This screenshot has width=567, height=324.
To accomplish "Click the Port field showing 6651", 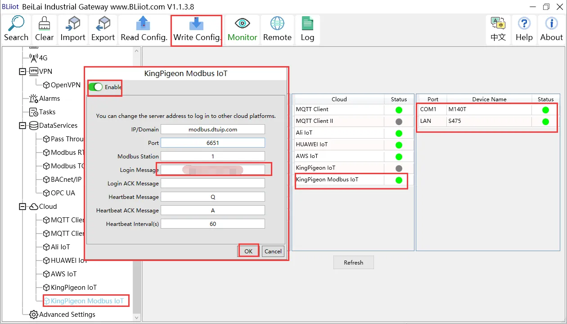I will point(213,143).
